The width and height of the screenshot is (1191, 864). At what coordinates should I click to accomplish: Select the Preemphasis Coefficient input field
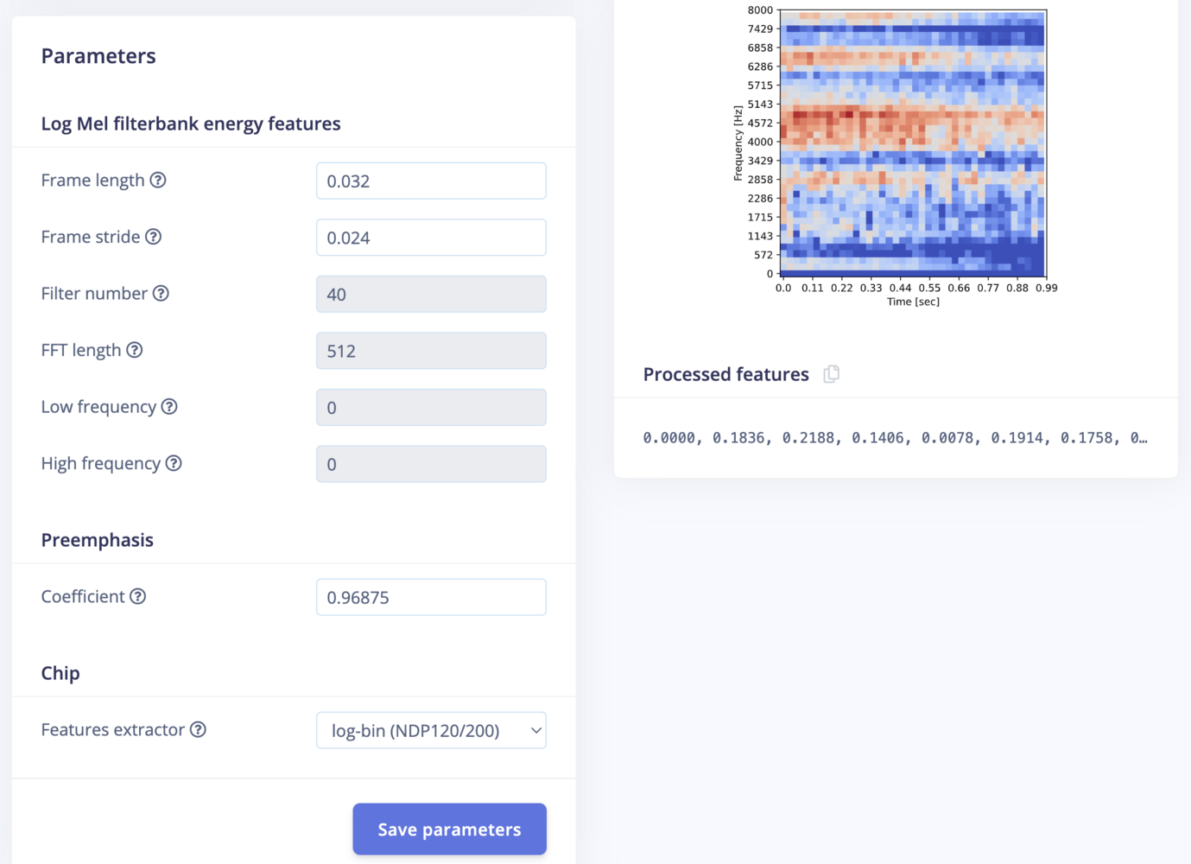point(431,597)
